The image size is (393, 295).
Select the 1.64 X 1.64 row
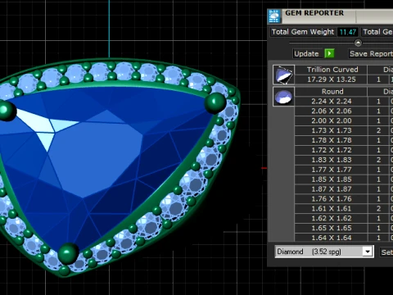[344, 238]
